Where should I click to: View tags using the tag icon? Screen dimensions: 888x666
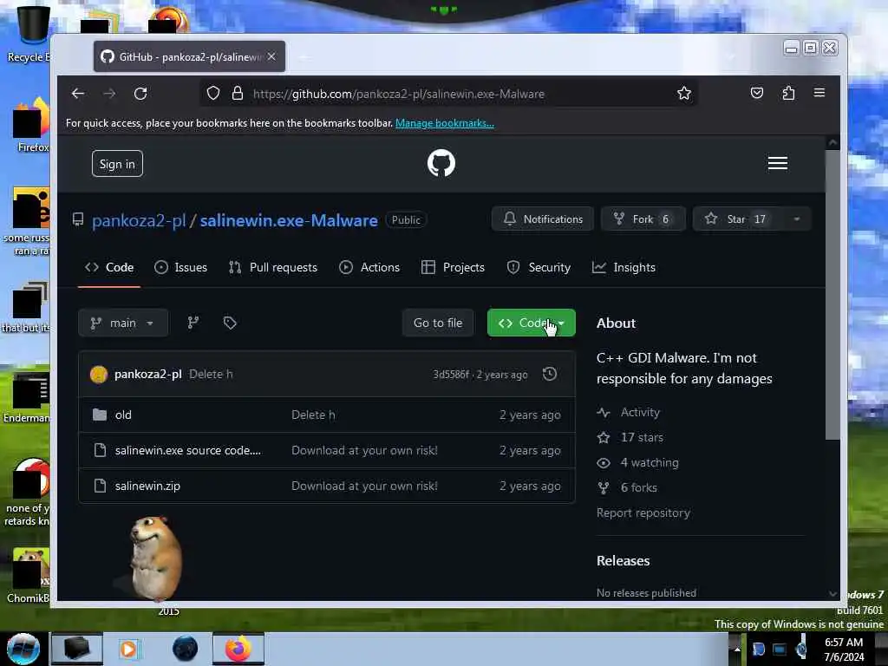(x=229, y=323)
